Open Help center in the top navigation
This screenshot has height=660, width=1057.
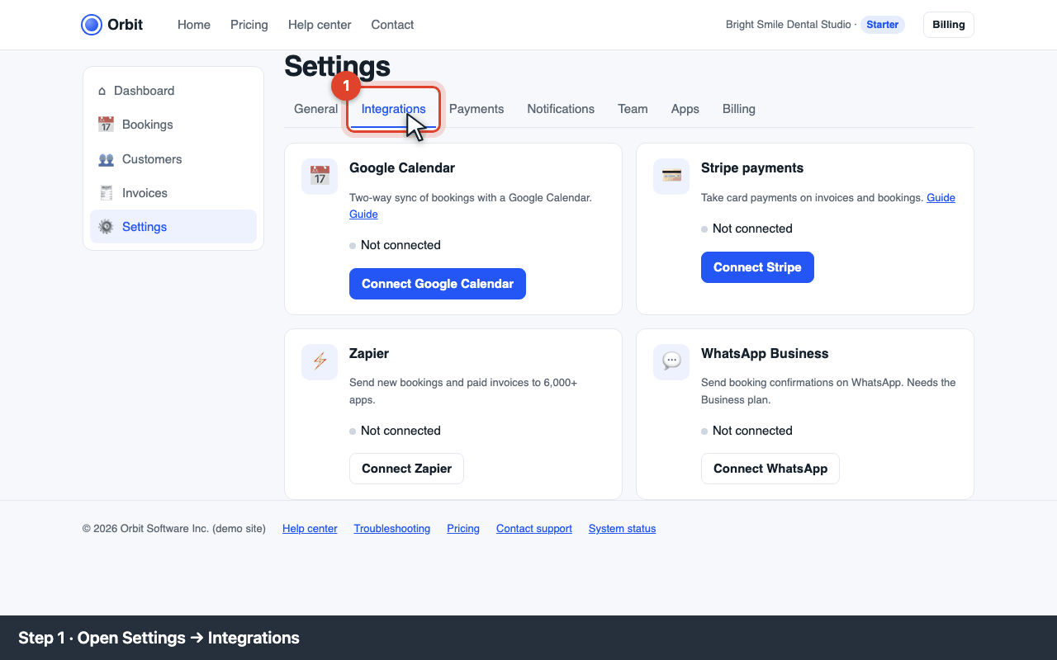pos(320,25)
